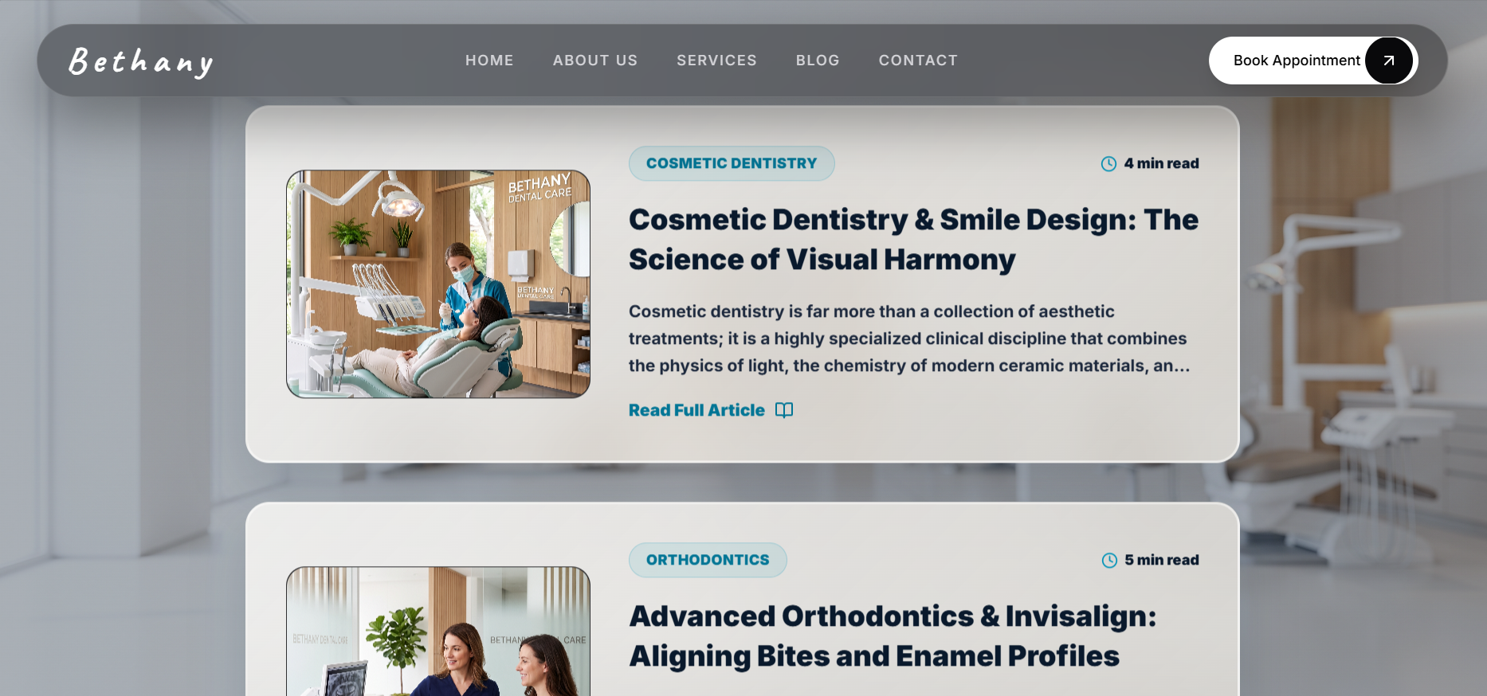1487x696 pixels.
Task: Select Contact in the navigation bar
Action: click(x=918, y=61)
